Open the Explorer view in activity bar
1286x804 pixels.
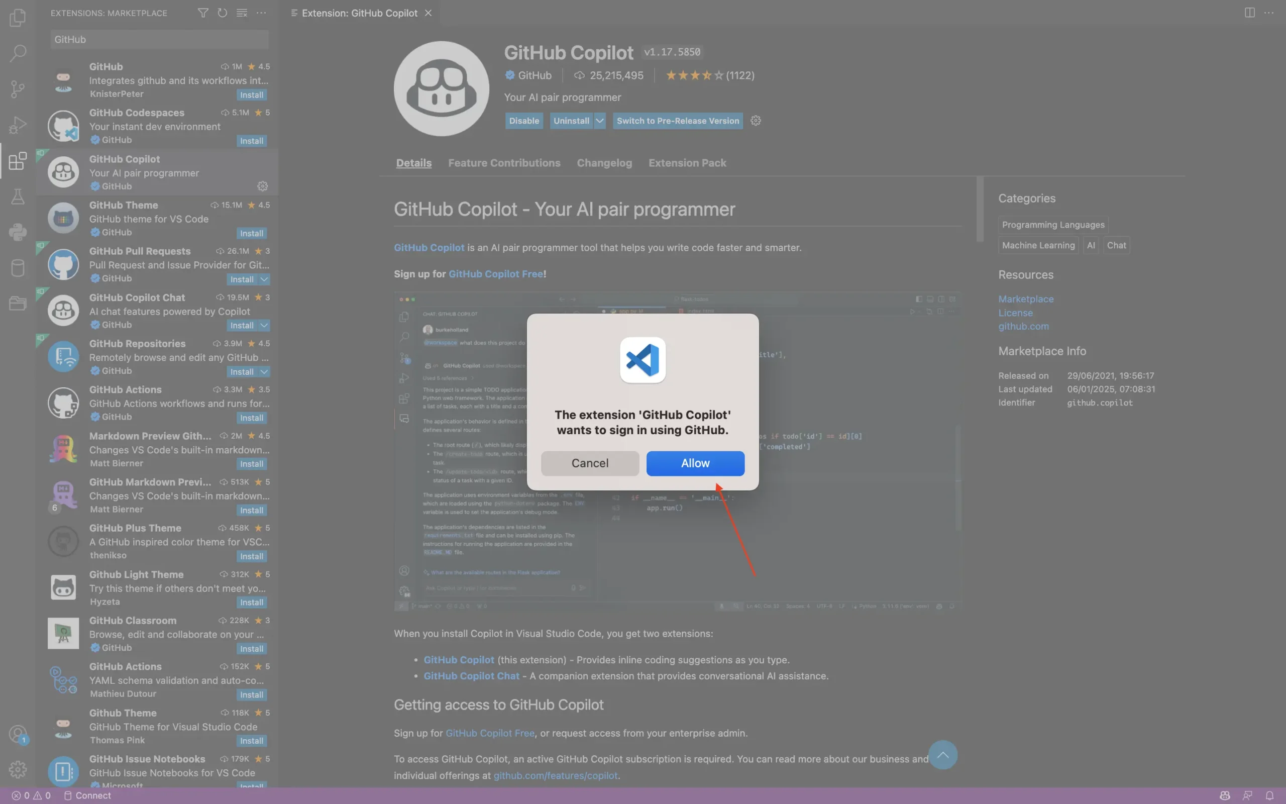pyautogui.click(x=18, y=18)
